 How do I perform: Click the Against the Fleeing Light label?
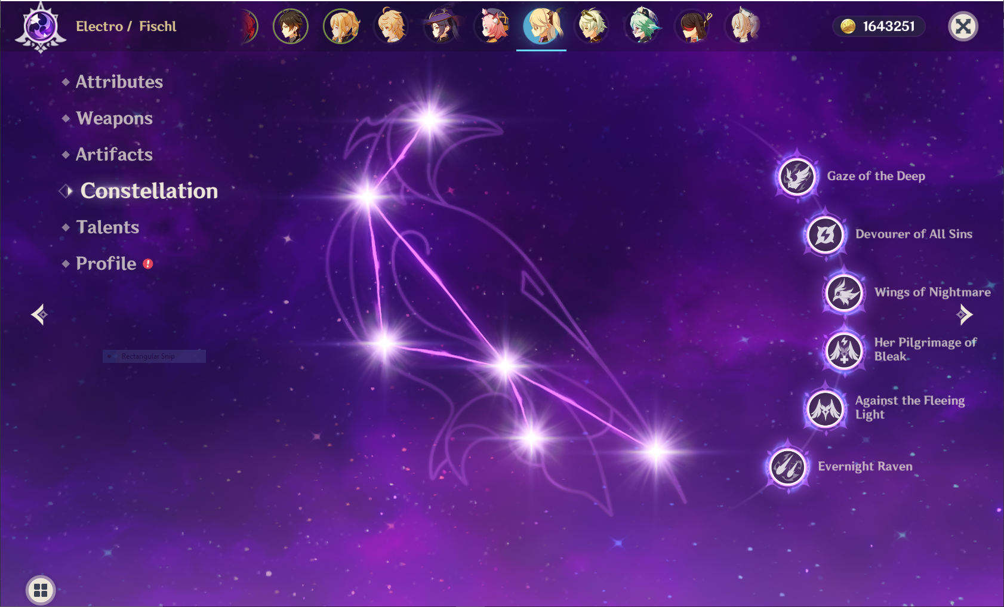point(910,407)
